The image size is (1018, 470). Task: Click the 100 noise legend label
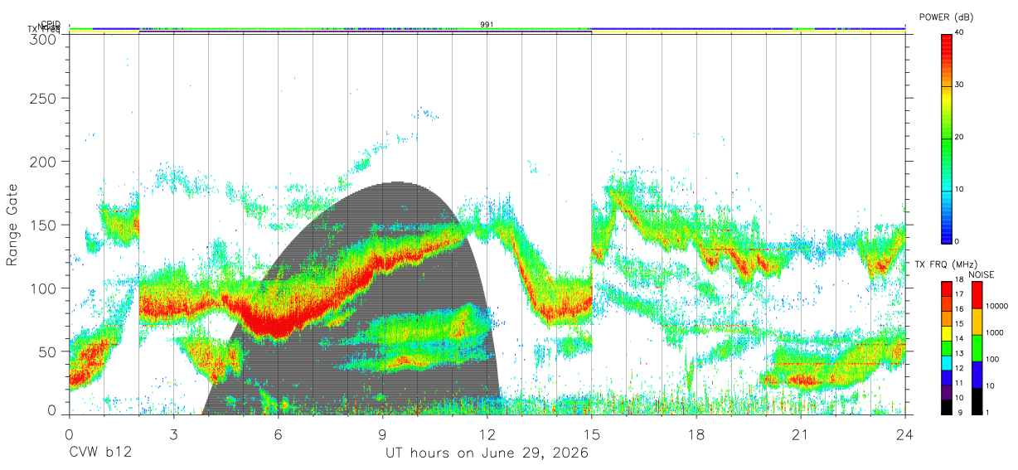994,359
